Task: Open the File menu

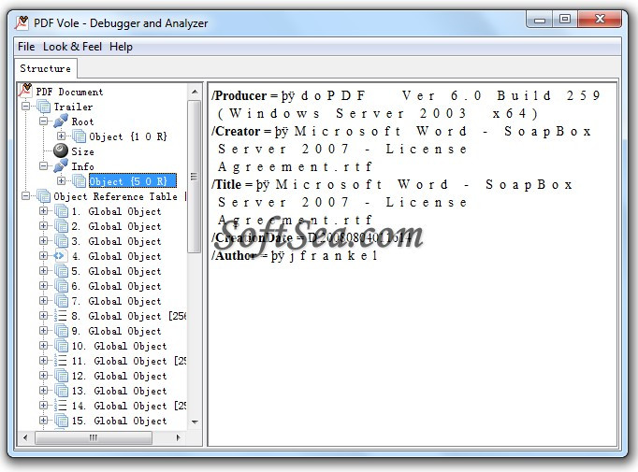Action: click(x=26, y=47)
